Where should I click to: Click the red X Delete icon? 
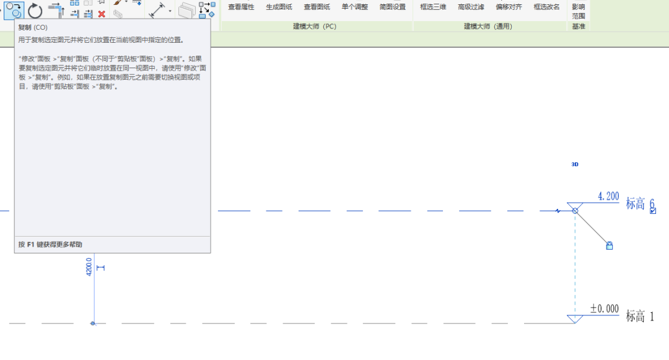[x=102, y=14]
